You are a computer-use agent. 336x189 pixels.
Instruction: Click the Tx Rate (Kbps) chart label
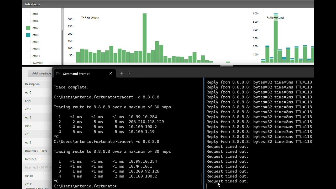90,18
